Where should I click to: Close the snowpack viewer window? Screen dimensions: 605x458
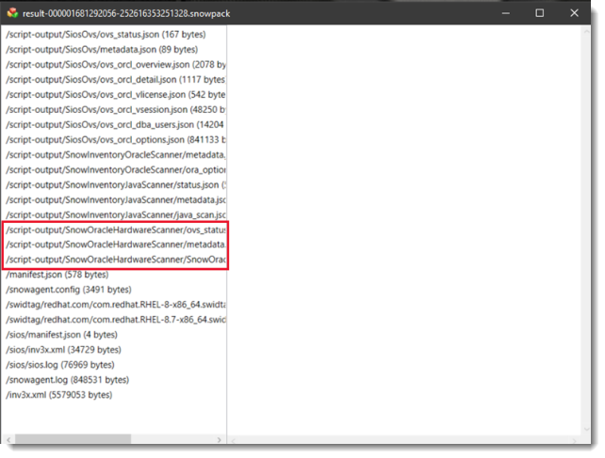coord(574,13)
